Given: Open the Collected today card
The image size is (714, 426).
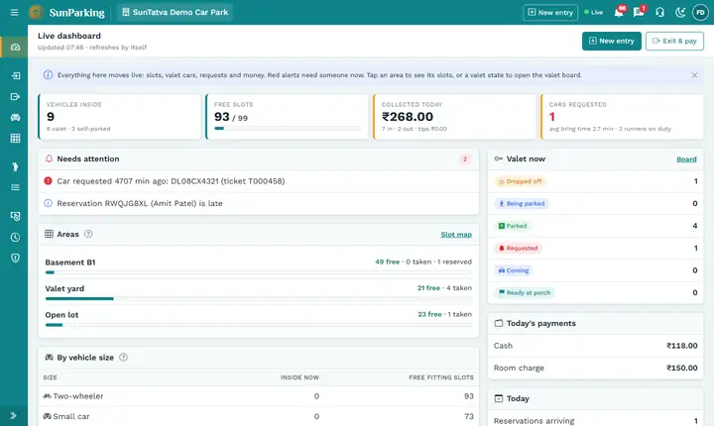Looking at the screenshot, I should pos(454,117).
